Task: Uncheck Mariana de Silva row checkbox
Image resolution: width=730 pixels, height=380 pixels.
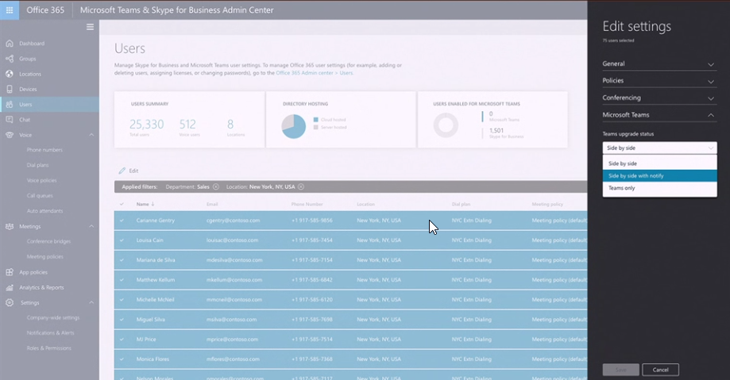Action: [x=122, y=260]
